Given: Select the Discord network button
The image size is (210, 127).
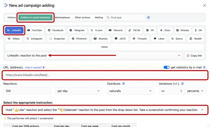Looking at the screenshot, I should coord(116,30).
